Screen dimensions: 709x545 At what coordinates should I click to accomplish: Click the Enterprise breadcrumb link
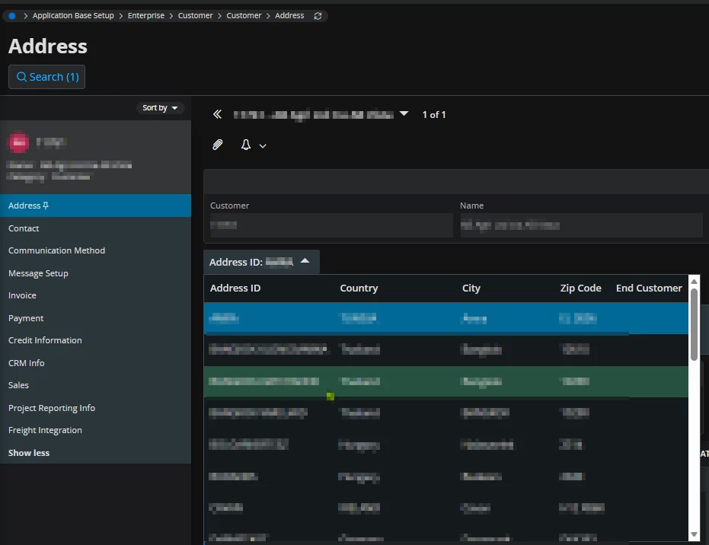point(145,15)
